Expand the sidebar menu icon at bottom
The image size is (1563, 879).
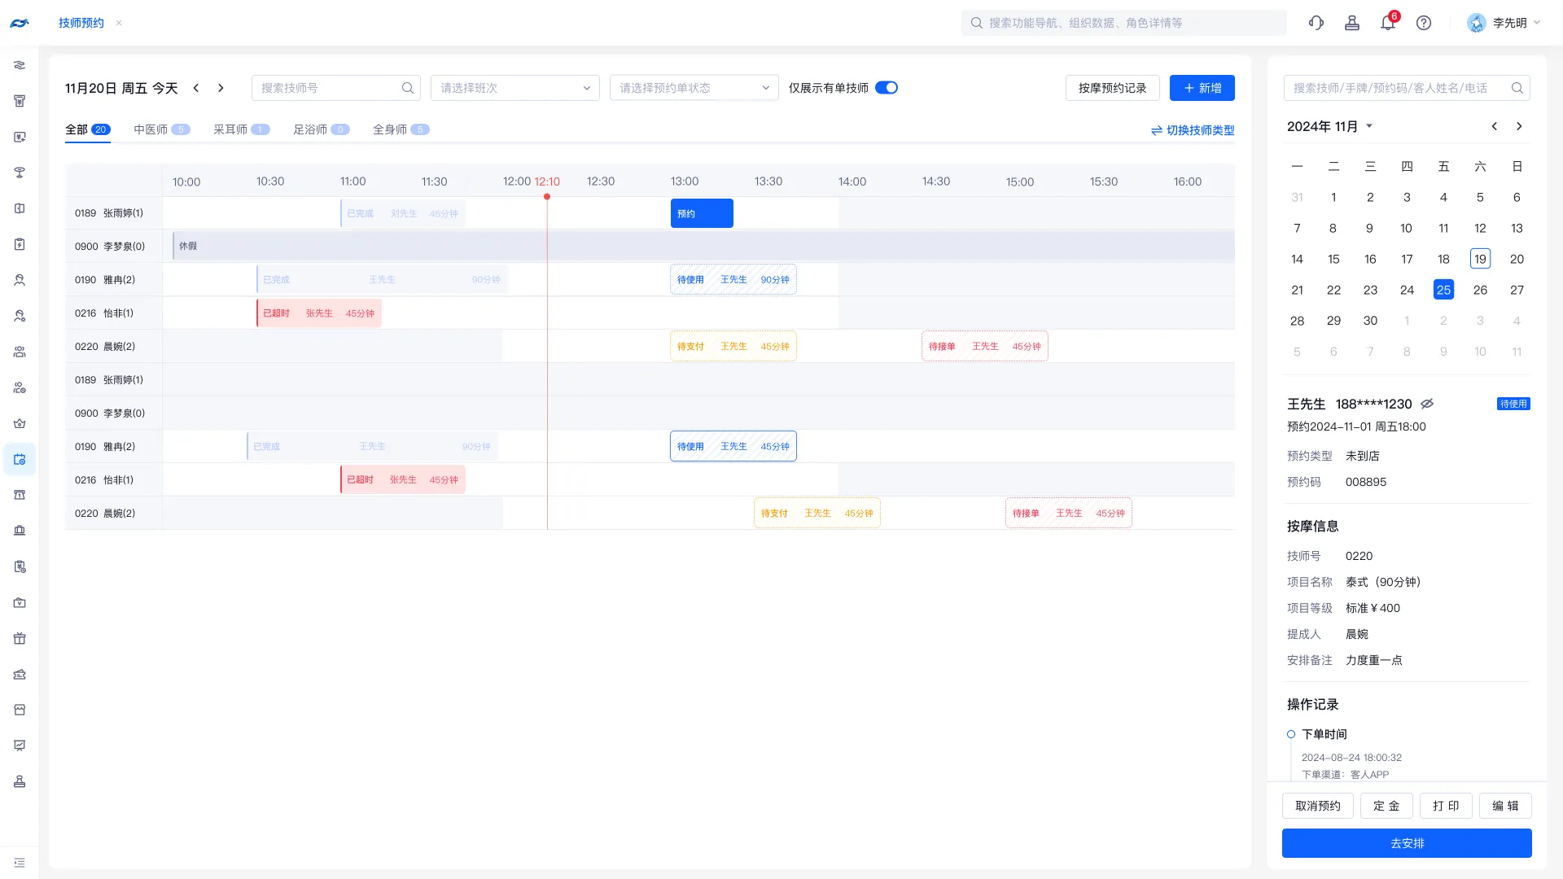click(20, 863)
